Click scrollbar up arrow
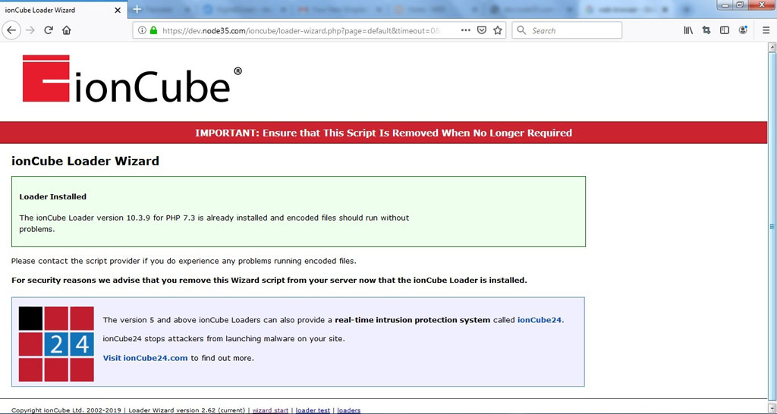 772,48
